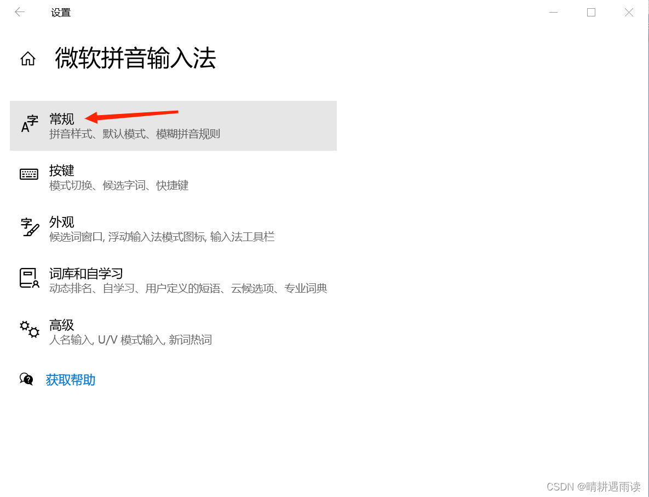The height and width of the screenshot is (497, 649).
Task: Open the 外观 settings entry
Action: point(173,228)
